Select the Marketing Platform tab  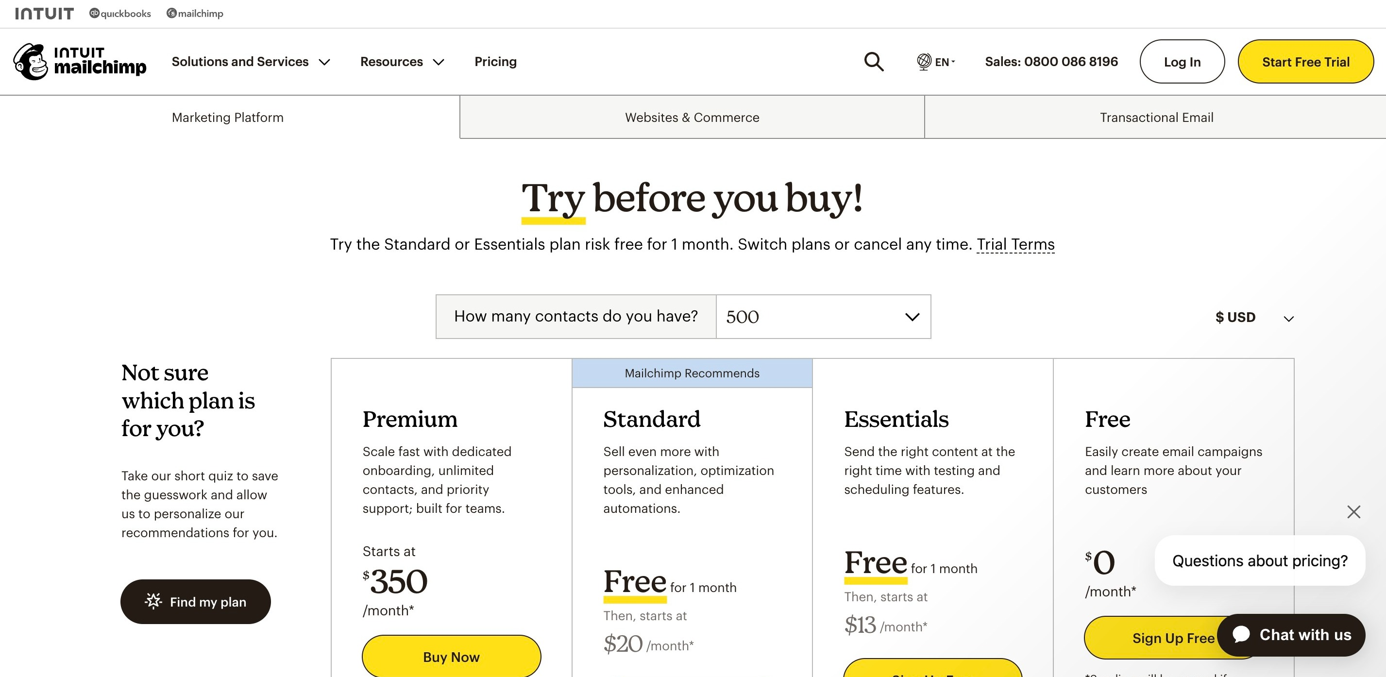pos(228,118)
